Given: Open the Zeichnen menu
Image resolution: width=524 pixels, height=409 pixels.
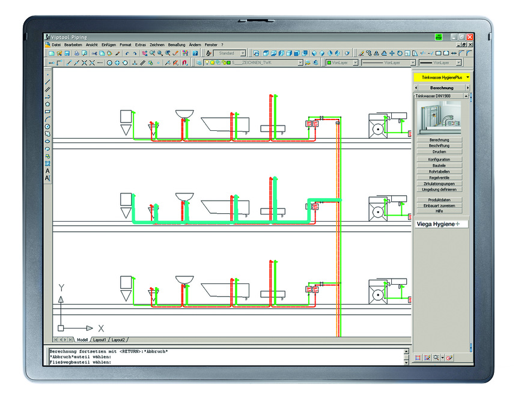Looking at the screenshot, I should [157, 44].
